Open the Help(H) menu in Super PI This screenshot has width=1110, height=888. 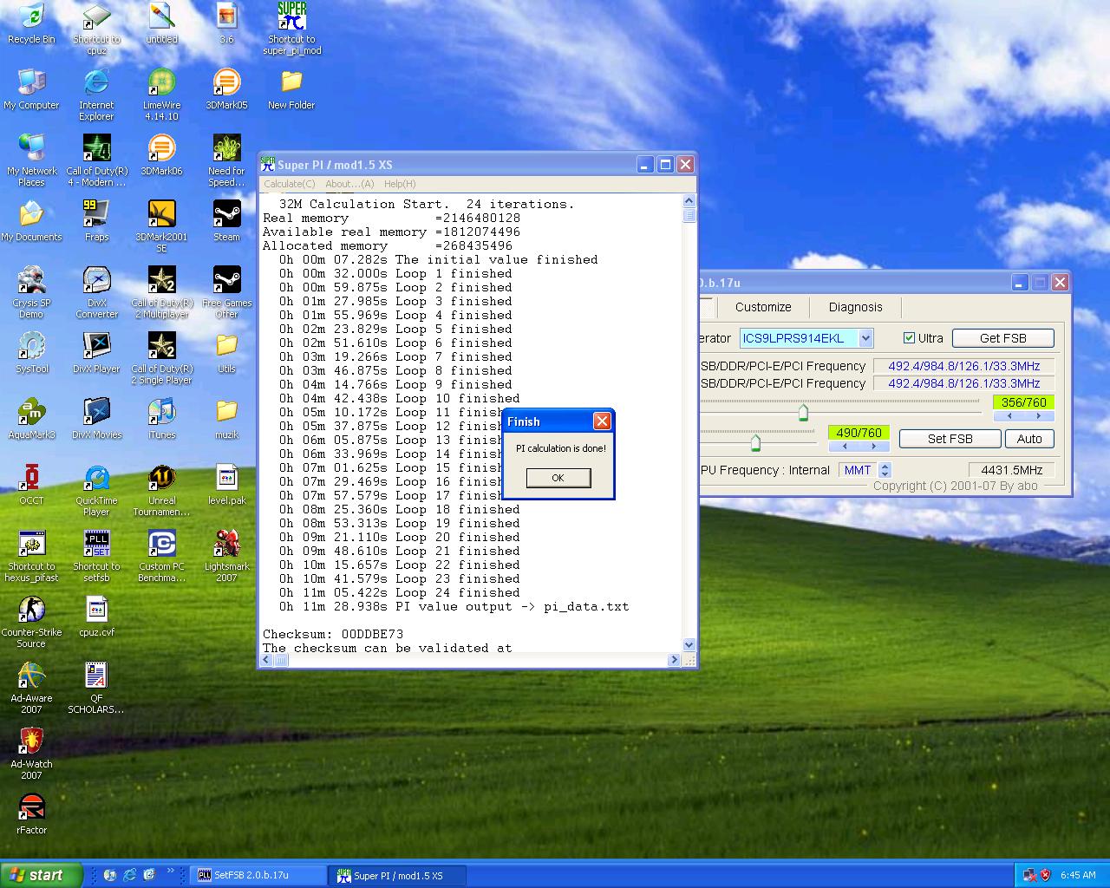tap(400, 184)
